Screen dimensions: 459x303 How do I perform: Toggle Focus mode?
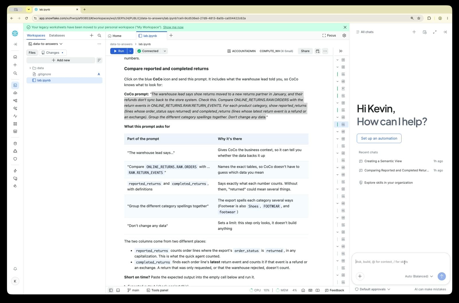tap(329, 36)
